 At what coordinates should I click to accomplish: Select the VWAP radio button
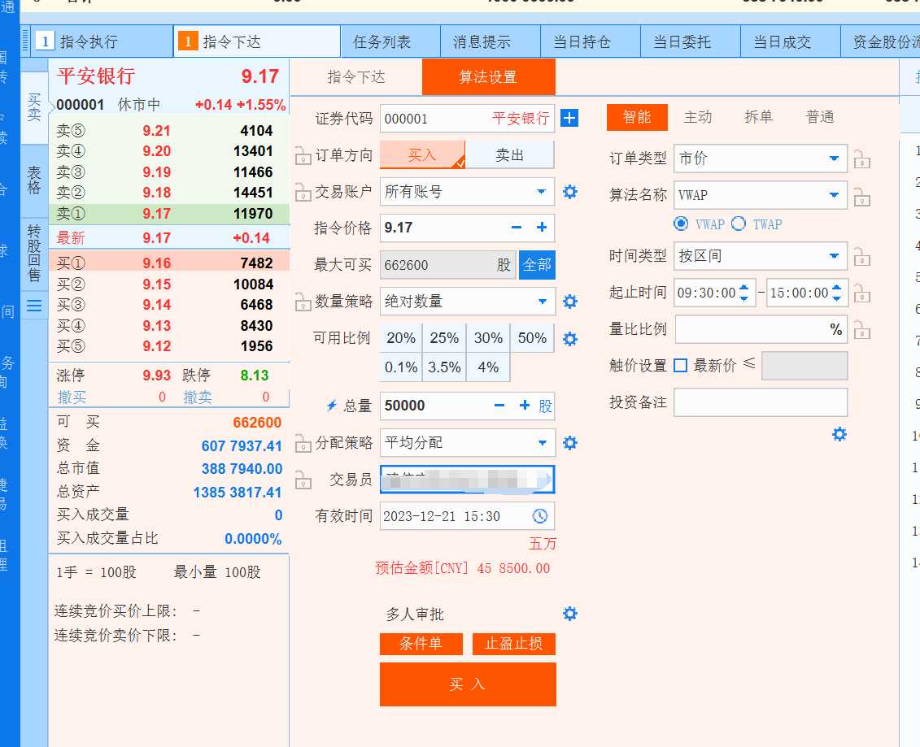(x=681, y=224)
